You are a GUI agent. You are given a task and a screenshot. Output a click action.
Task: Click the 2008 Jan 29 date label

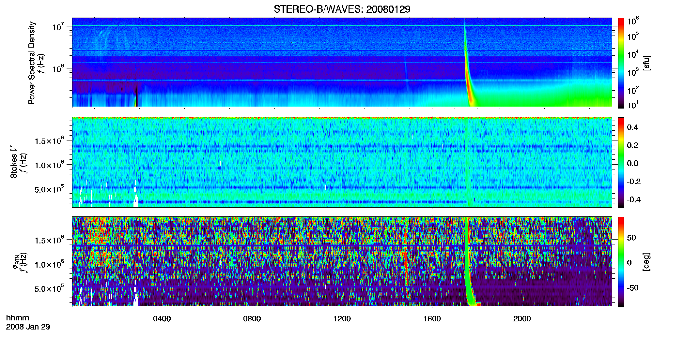(28, 327)
